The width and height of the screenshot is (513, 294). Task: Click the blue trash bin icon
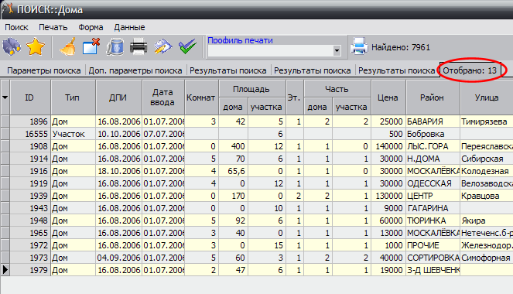click(115, 46)
